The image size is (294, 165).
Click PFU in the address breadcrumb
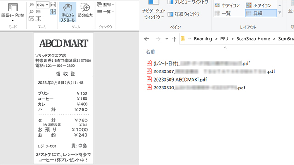[x=224, y=38]
